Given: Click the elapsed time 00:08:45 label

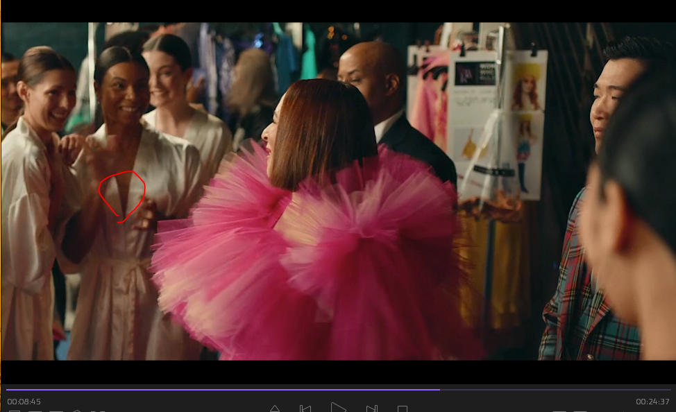Looking at the screenshot, I should click(24, 402).
